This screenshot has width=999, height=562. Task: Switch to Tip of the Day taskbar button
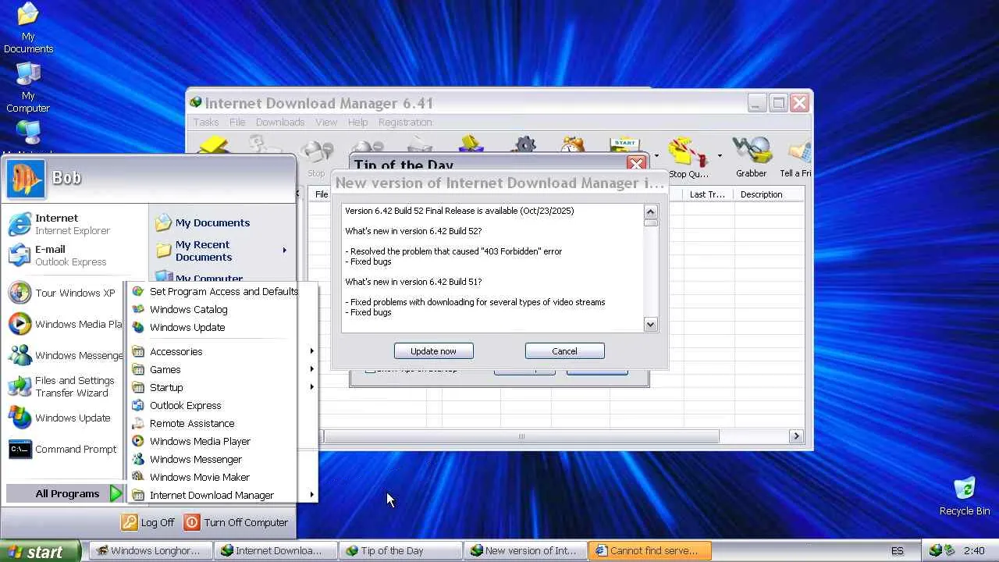pos(400,550)
